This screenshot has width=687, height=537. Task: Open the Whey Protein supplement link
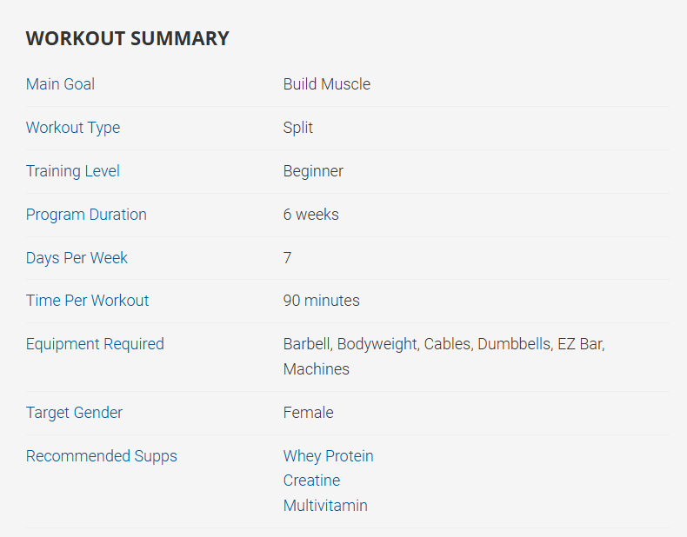(x=328, y=456)
